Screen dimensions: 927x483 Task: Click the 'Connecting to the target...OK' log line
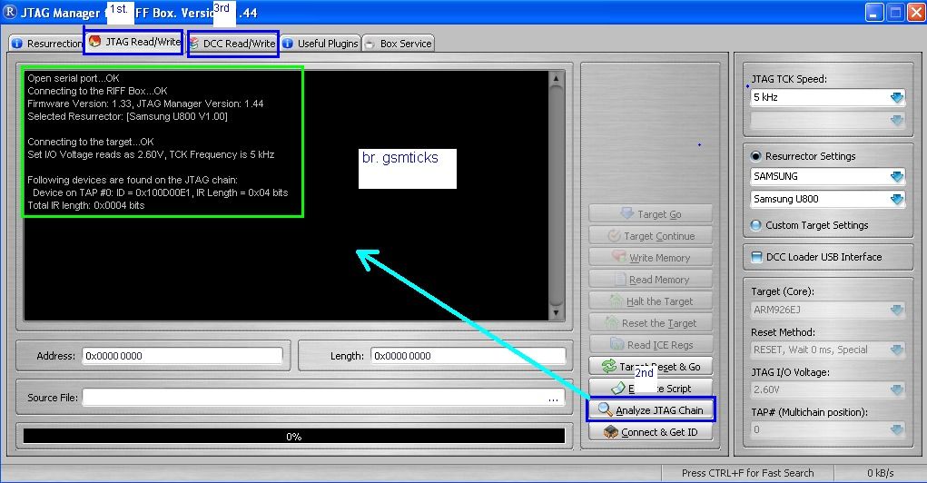(x=91, y=142)
